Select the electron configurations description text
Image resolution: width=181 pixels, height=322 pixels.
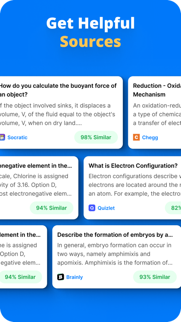pyautogui.click(x=135, y=185)
